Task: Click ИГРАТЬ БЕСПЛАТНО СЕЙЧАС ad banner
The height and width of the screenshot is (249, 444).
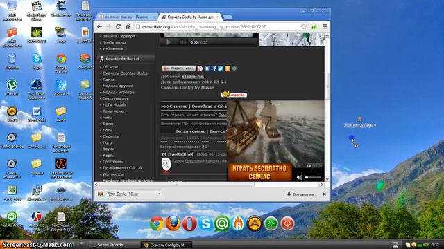Action: [259, 172]
